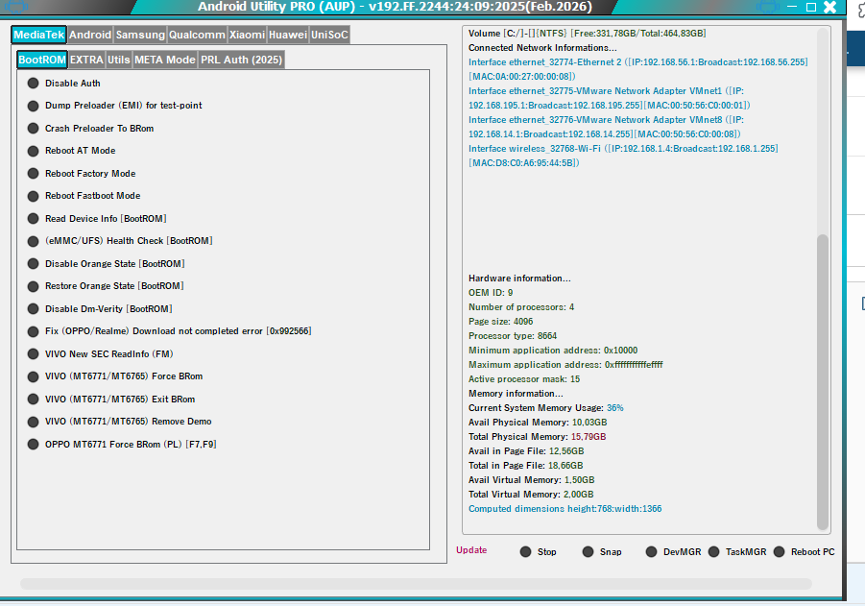Viewport: 865px width, 606px height.
Task: Click the Number of processors: 4 line
Action: pos(521,307)
